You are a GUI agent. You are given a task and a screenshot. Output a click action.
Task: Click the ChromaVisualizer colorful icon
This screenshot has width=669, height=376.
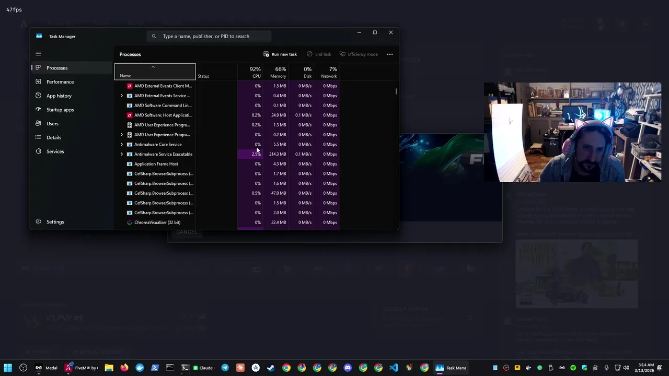[x=130, y=222]
